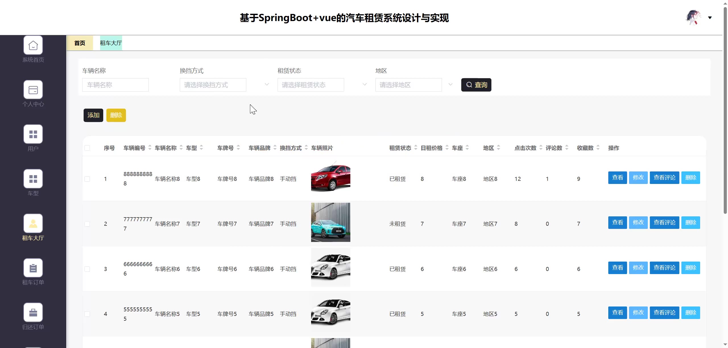Open the 车型 sidebar icon
This screenshot has height=348, width=728.
[33, 179]
